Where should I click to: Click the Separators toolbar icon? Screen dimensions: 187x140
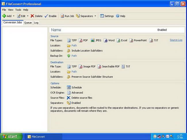[78, 16]
